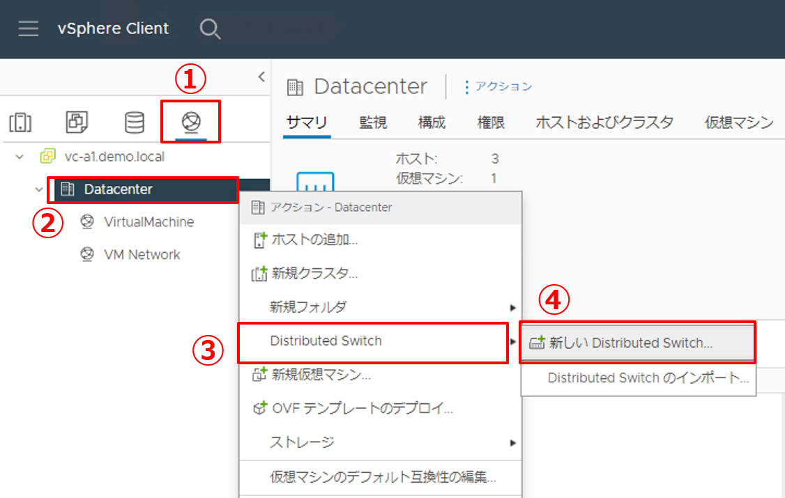Switch to the 構成 tab
The width and height of the screenshot is (785, 498).
[x=432, y=123]
